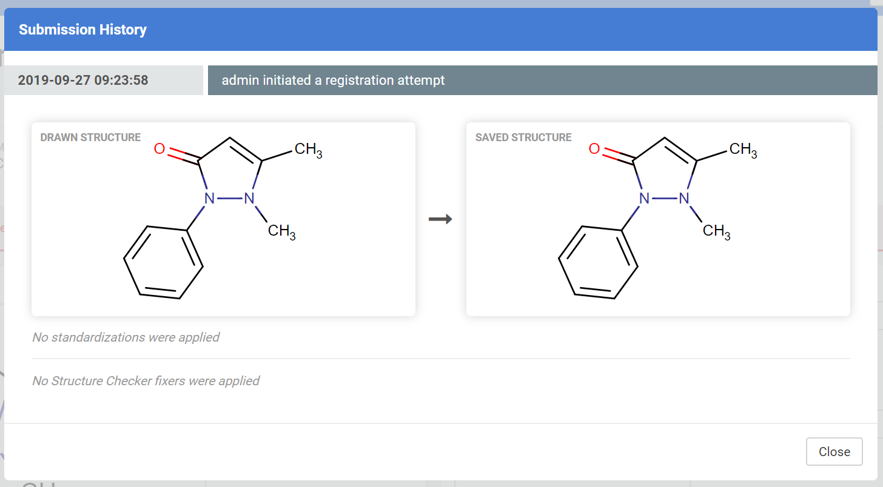Screen dimensions: 883x487
Task: Click the red oxygen atom in drawn structure
Action: pos(159,148)
